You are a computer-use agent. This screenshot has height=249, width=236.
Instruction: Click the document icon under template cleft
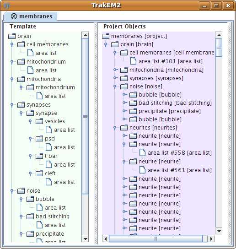pyautogui.click(x=49, y=182)
